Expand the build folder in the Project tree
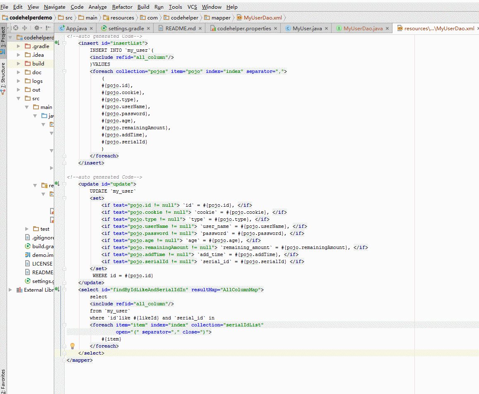479x394 pixels. tap(18, 63)
